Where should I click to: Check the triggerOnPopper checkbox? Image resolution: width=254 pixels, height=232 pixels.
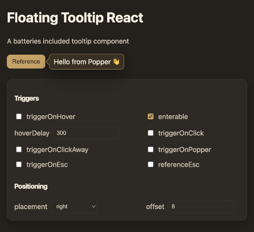pos(150,149)
